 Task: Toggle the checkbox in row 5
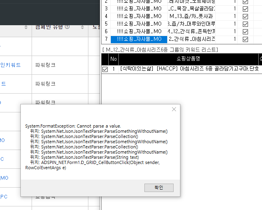tap(245, 24)
